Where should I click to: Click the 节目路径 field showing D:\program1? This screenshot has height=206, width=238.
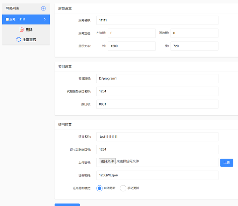[157, 79]
